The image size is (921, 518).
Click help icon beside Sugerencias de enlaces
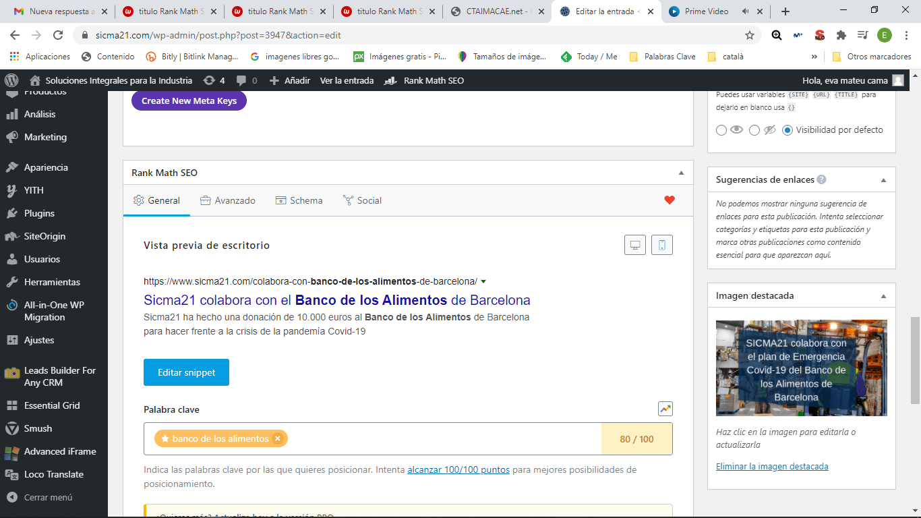pos(821,180)
